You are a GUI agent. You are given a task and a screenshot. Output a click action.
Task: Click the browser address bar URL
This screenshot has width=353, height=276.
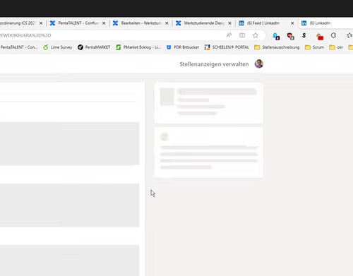(25, 35)
